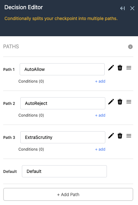Viewport: 138px width, 205px height.
Task: Delete the AutoAllow path
Action: [x=120, y=68]
